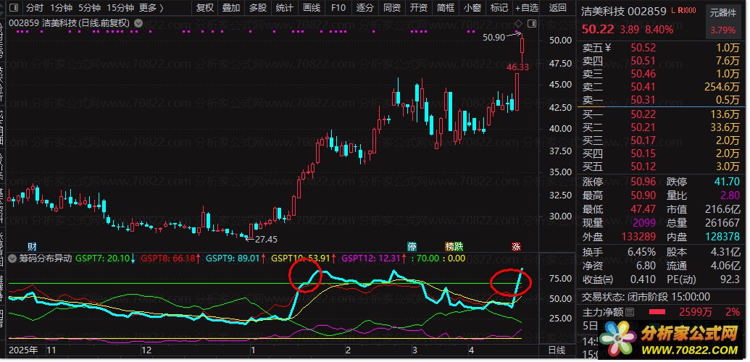Viewport: 750px width, 362px height.
Task: Click the 换手 6.45% value
Action: tap(643, 252)
